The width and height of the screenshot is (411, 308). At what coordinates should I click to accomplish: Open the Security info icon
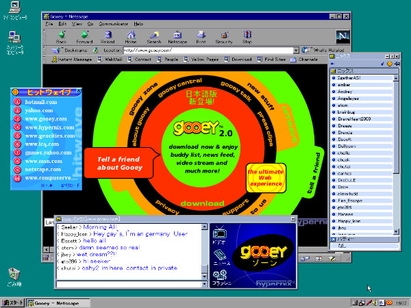coord(224,36)
